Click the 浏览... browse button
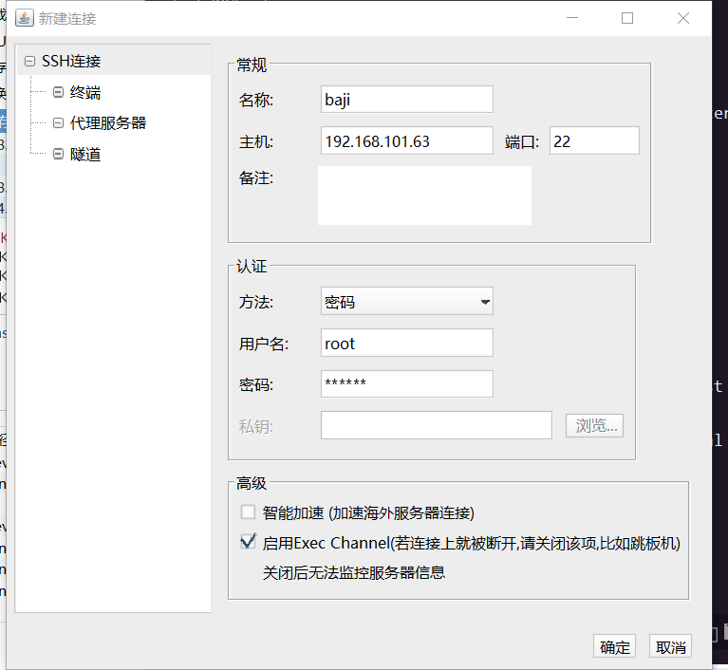This screenshot has height=670, width=728. point(594,426)
